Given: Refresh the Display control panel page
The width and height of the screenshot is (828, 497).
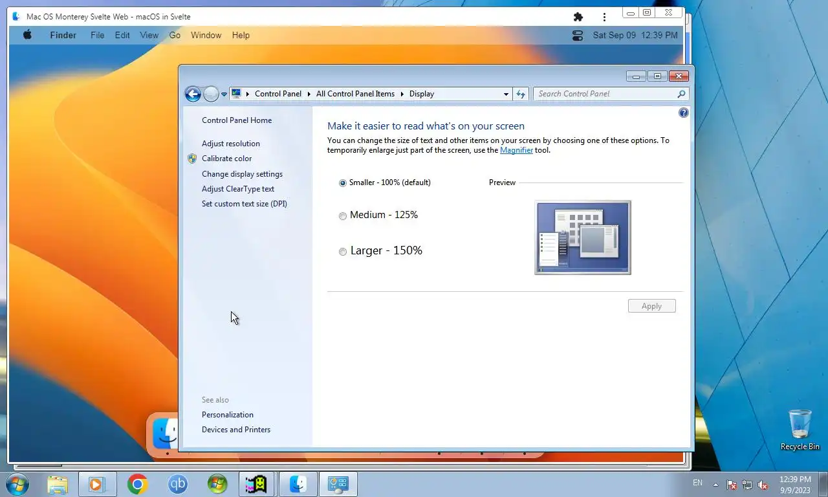Looking at the screenshot, I should pyautogui.click(x=521, y=94).
